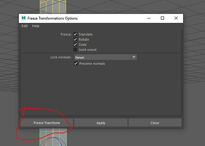Uncheck the Translate freeze checkbox
The image size is (205, 146).
pyautogui.click(x=75, y=34)
